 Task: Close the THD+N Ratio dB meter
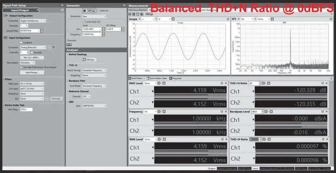pyautogui.click(x=327, y=83)
